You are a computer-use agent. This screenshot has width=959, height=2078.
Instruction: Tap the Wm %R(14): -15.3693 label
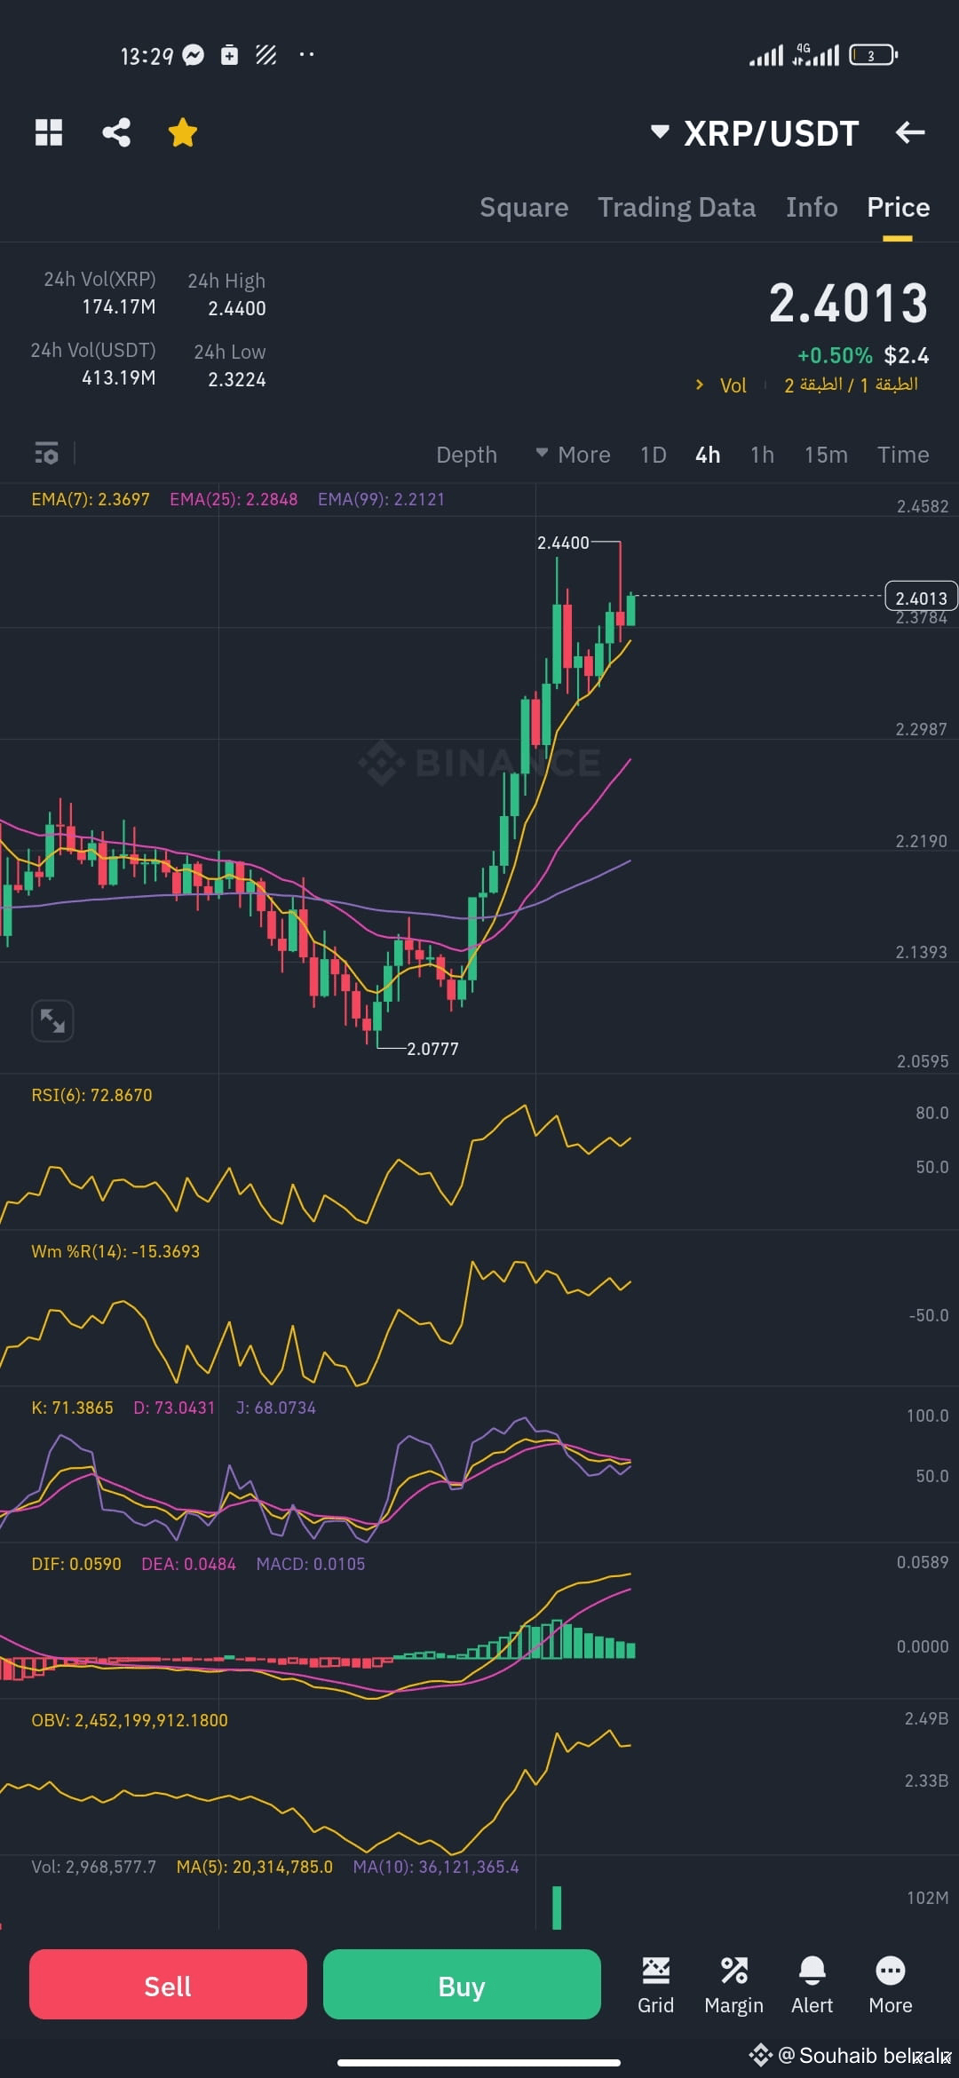[x=115, y=1251]
